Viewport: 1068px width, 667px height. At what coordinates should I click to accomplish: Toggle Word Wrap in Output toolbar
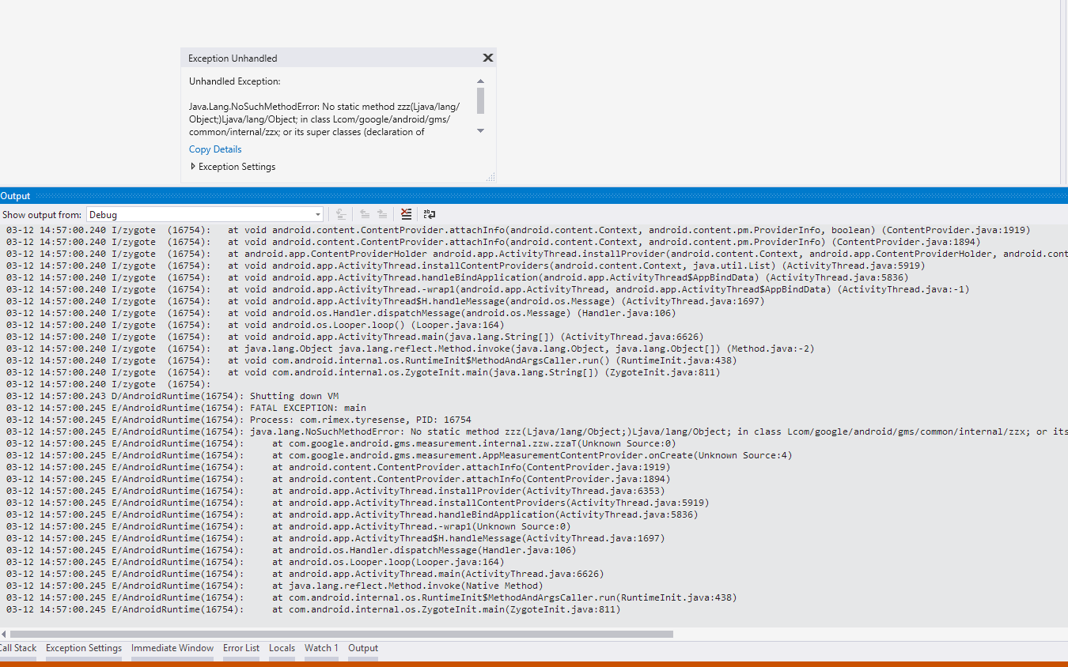430,214
